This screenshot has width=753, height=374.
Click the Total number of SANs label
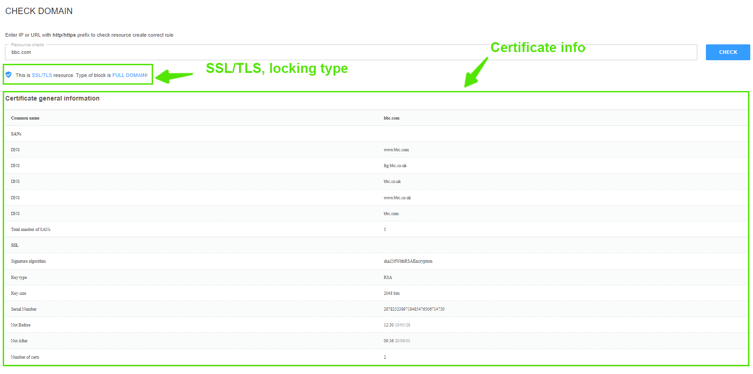tap(31, 230)
